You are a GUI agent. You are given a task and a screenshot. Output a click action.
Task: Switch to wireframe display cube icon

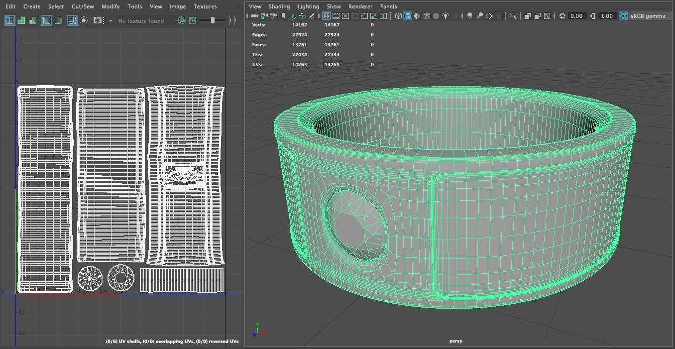coord(398,16)
